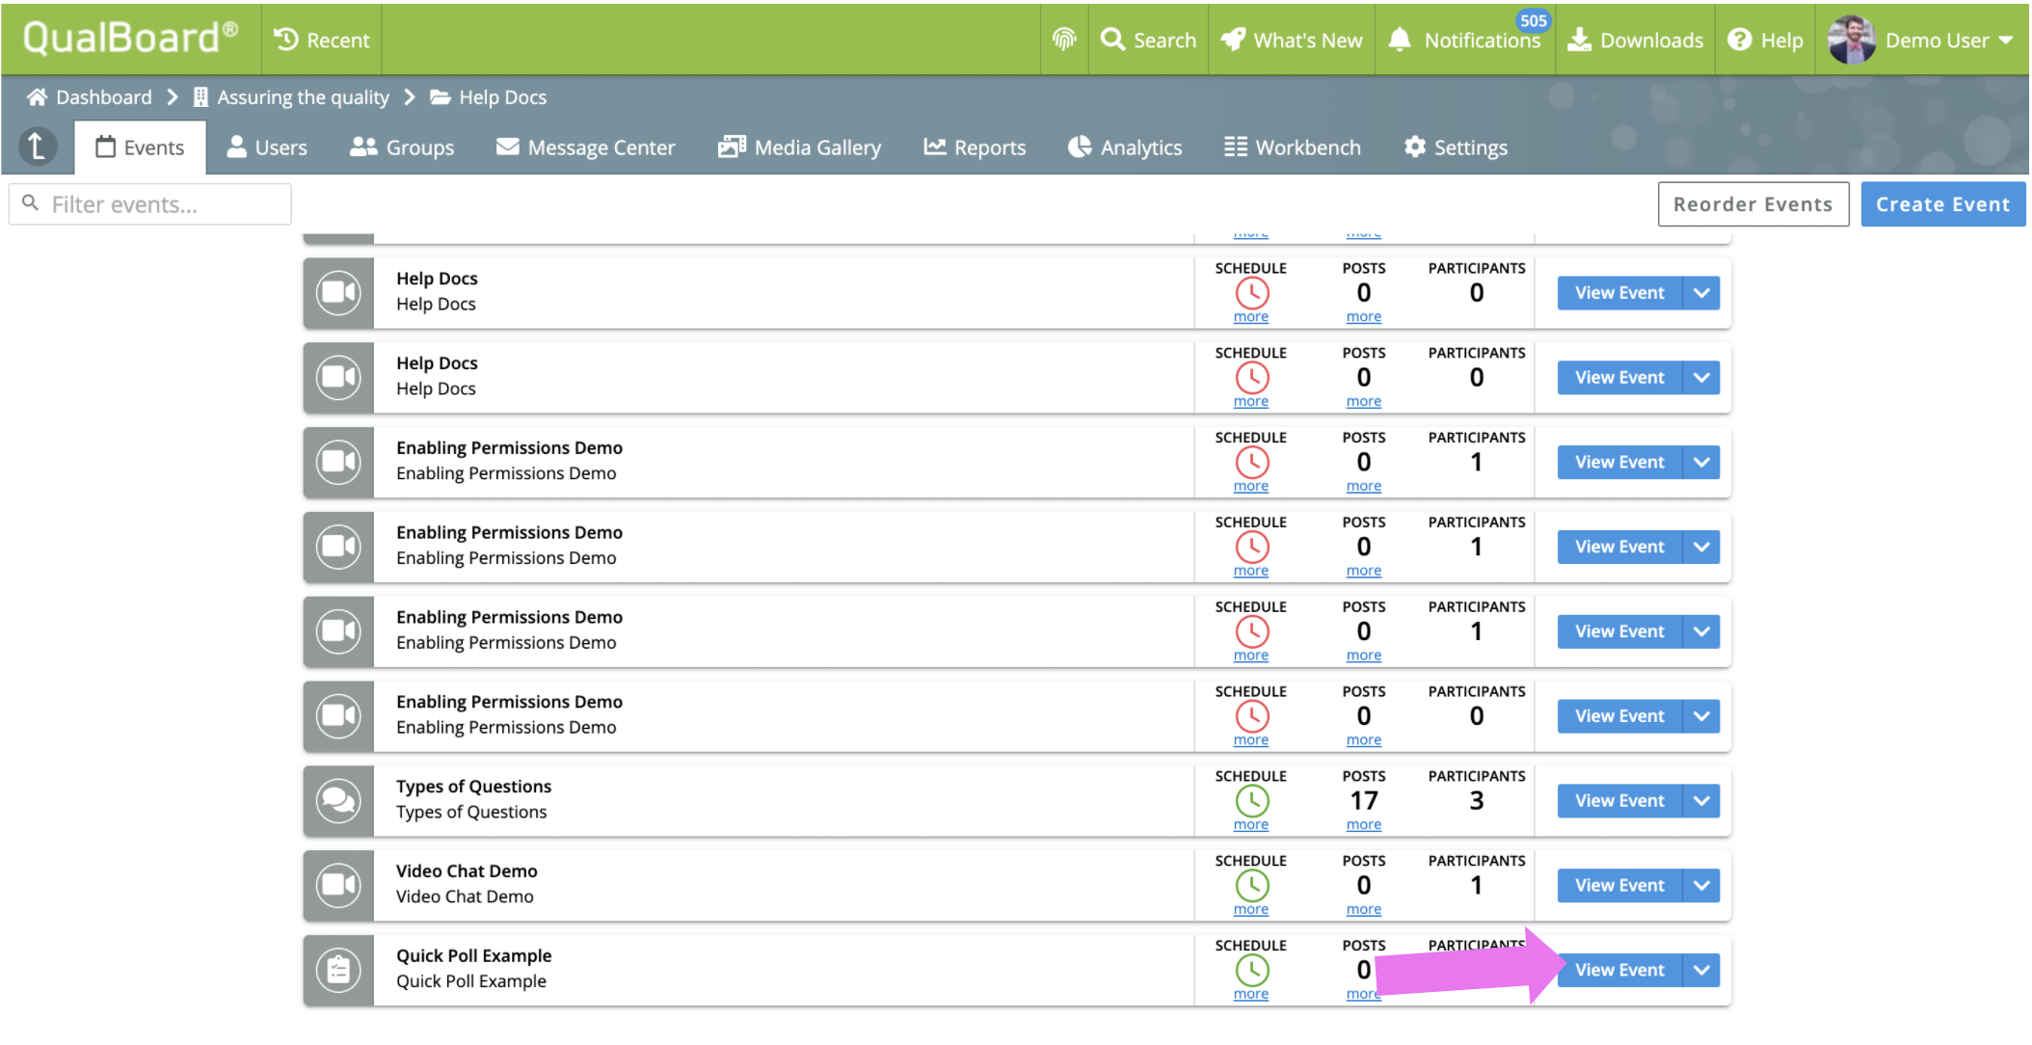Click the green schedule clock for Types of Questions
This screenshot has height=1045, width=2032.
click(1251, 800)
